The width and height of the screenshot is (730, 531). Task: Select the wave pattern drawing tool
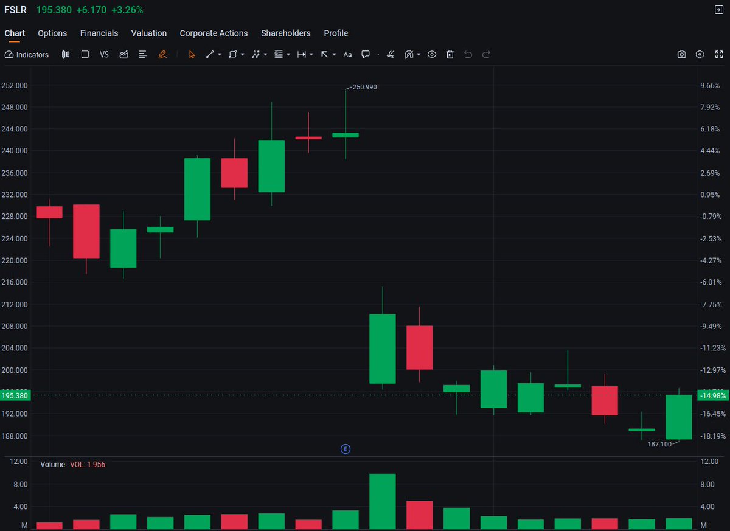click(255, 54)
